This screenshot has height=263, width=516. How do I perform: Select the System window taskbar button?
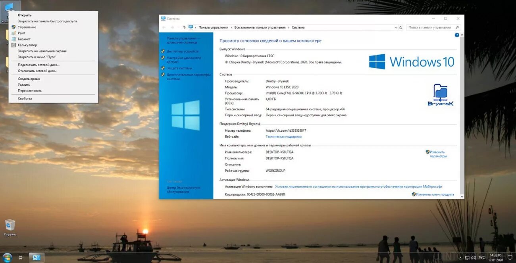(x=37, y=258)
